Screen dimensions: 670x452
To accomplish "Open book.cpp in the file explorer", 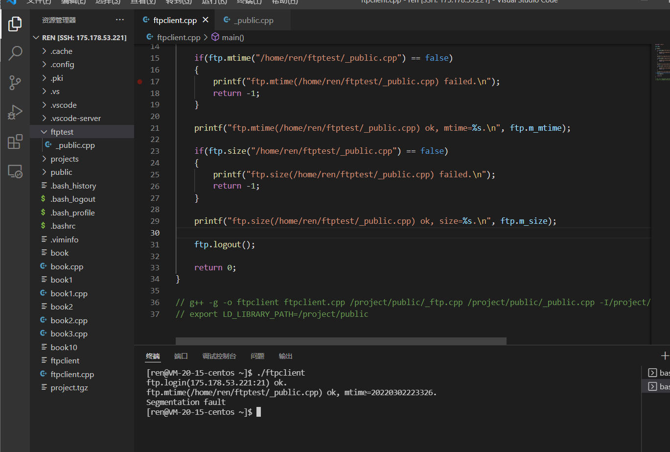I will point(67,266).
